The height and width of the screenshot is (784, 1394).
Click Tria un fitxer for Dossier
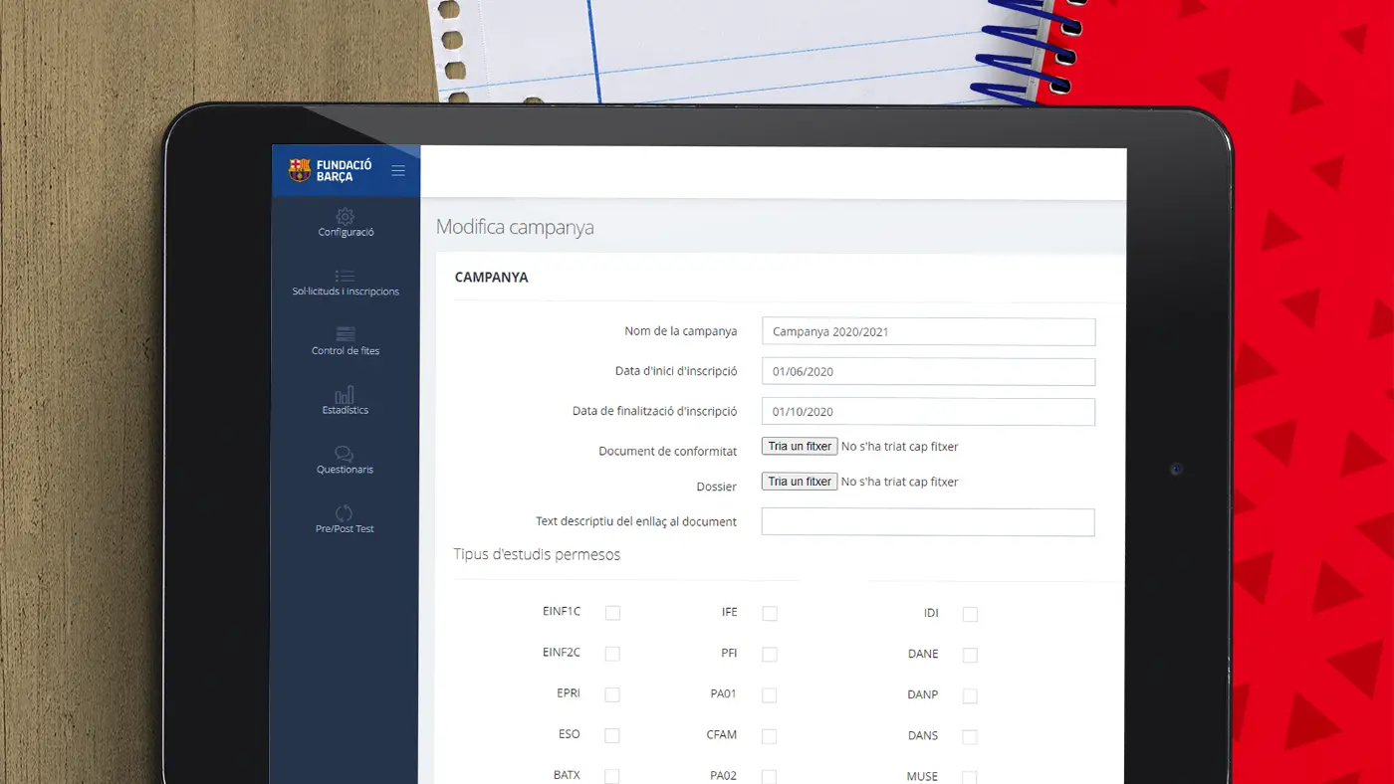coord(800,482)
